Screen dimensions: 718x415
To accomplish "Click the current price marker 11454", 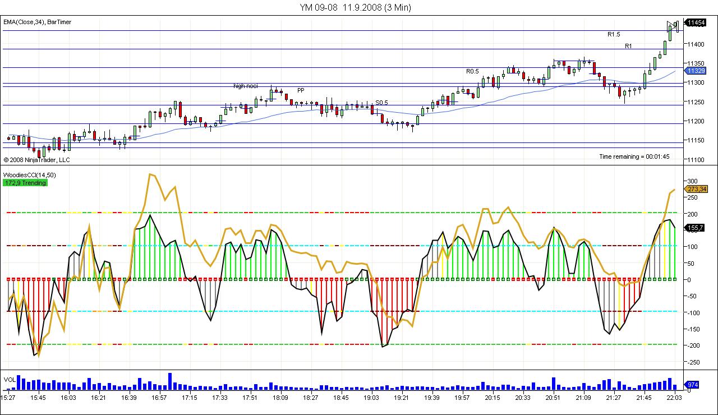I will pos(697,22).
